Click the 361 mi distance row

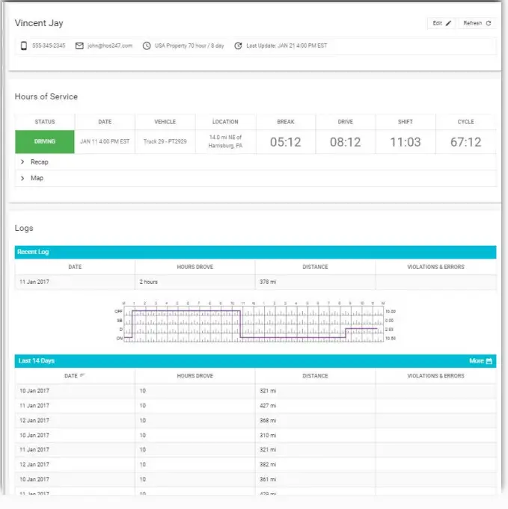[x=255, y=479]
